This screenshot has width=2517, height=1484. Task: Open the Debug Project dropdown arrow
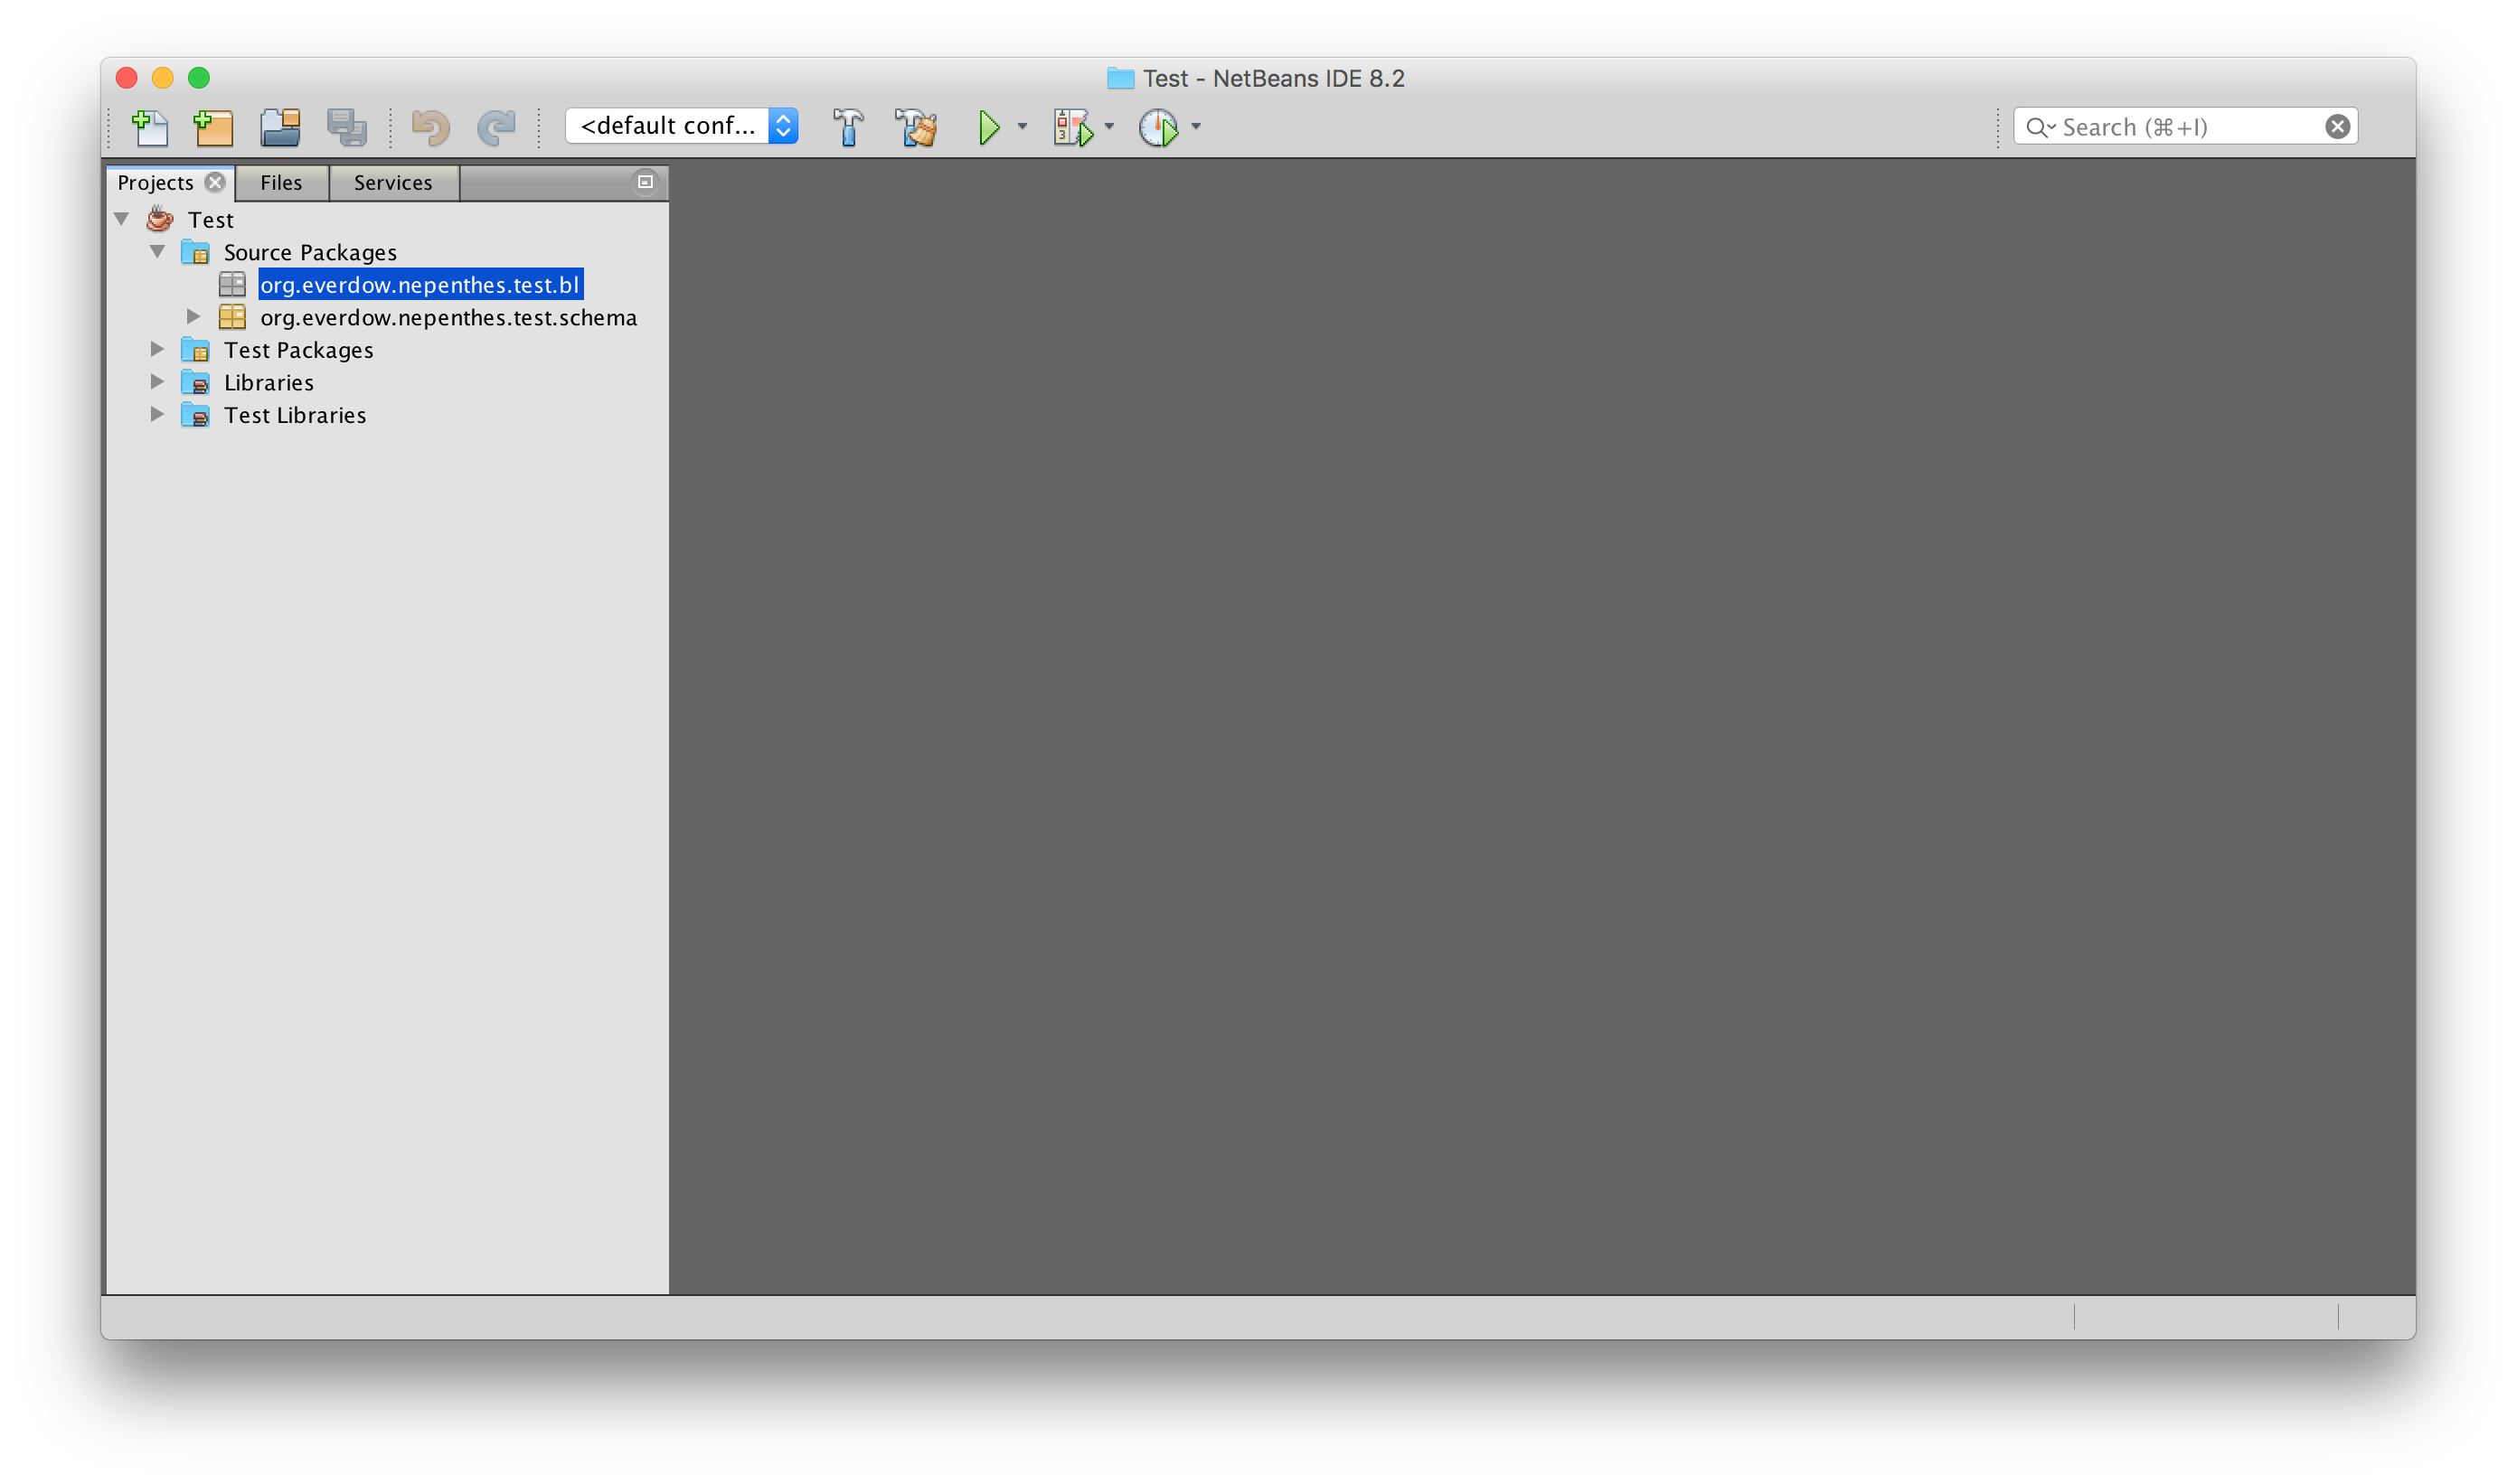tap(1109, 127)
